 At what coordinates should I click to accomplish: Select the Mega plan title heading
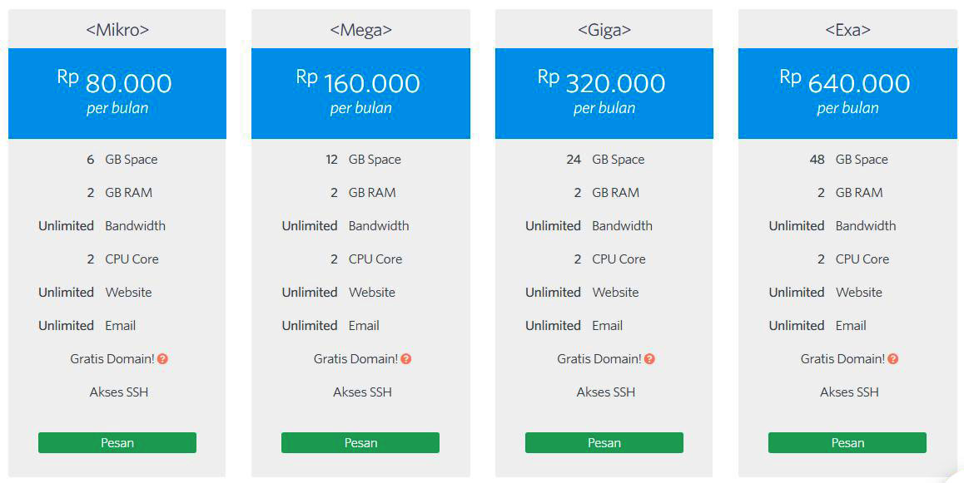[x=361, y=29]
